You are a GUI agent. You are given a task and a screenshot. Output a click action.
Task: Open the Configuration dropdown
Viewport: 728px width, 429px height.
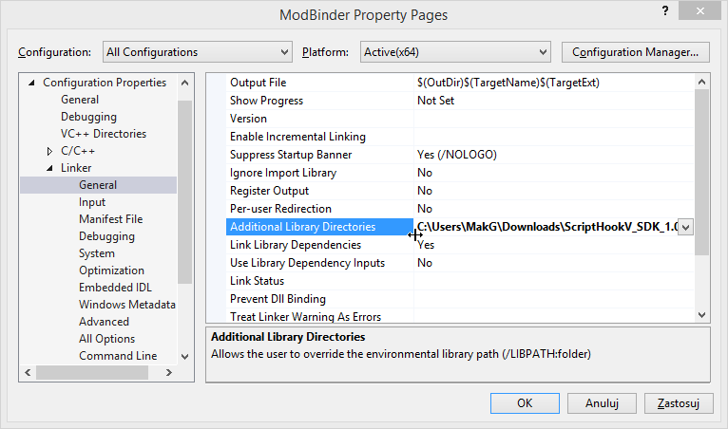[x=197, y=51]
